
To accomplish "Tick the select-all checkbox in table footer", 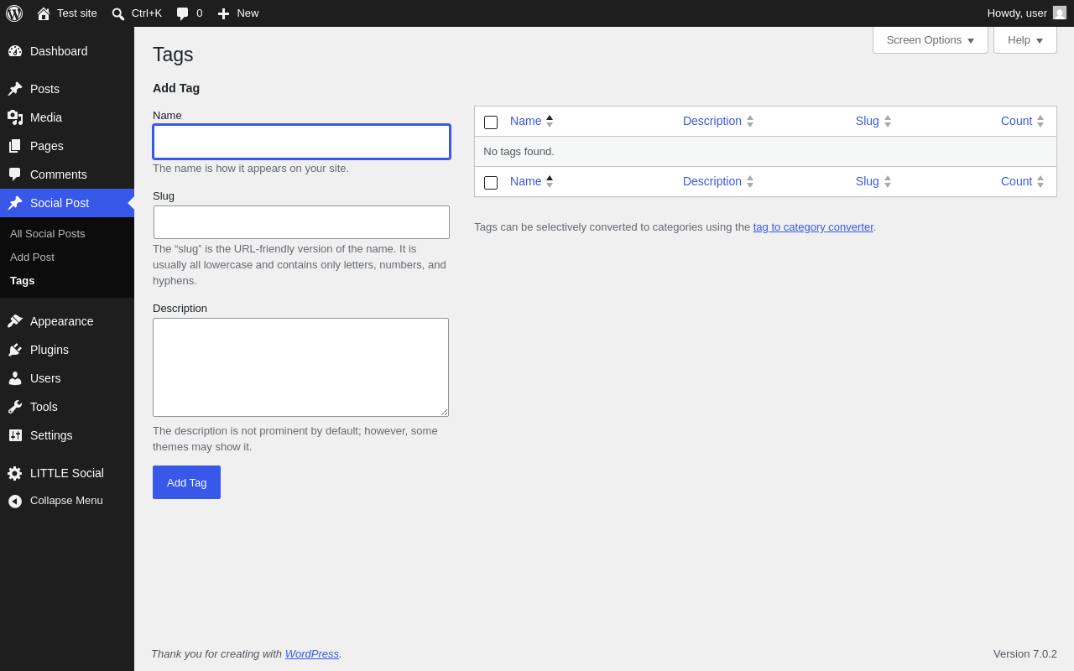I will point(491,183).
